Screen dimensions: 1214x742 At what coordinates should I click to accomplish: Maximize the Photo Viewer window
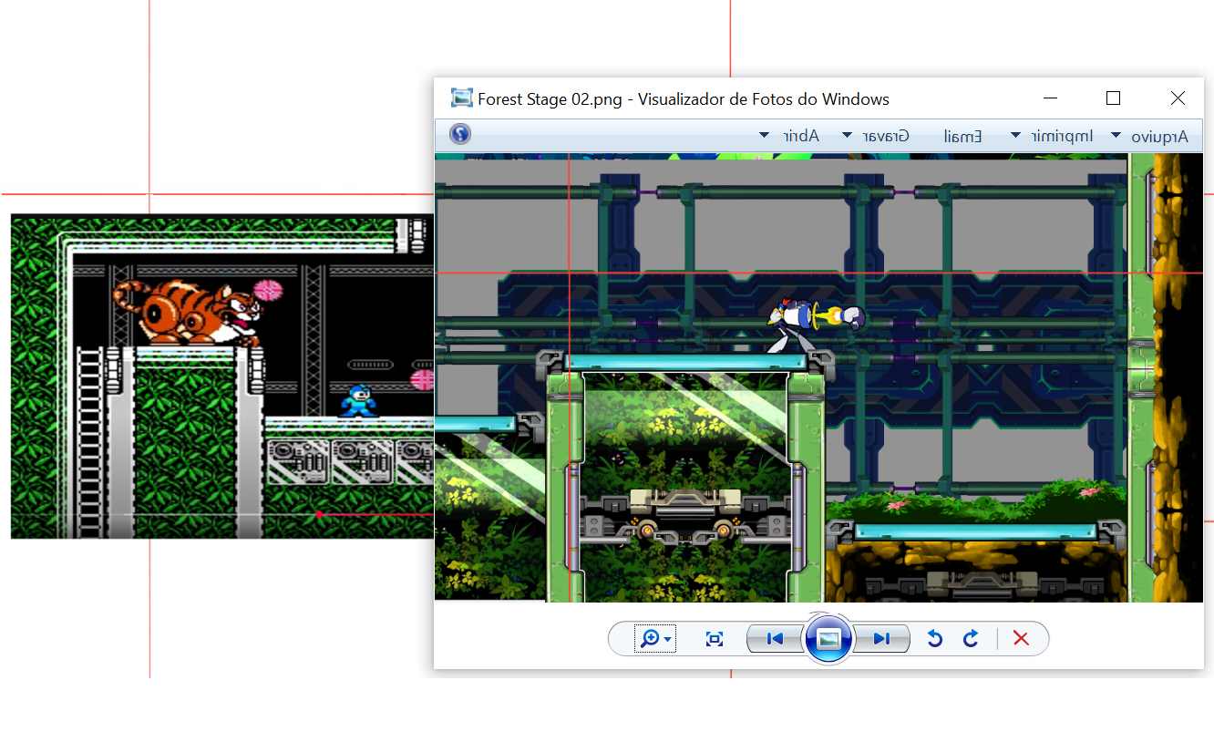pyautogui.click(x=1113, y=98)
